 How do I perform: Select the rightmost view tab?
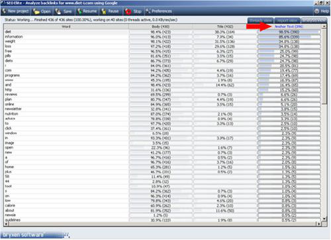pos(314,20)
